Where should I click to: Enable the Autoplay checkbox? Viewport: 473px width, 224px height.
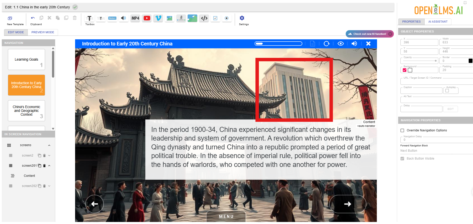coord(447,91)
